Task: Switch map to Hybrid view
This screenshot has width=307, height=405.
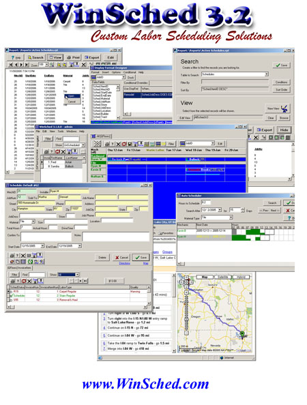Action: (241, 277)
